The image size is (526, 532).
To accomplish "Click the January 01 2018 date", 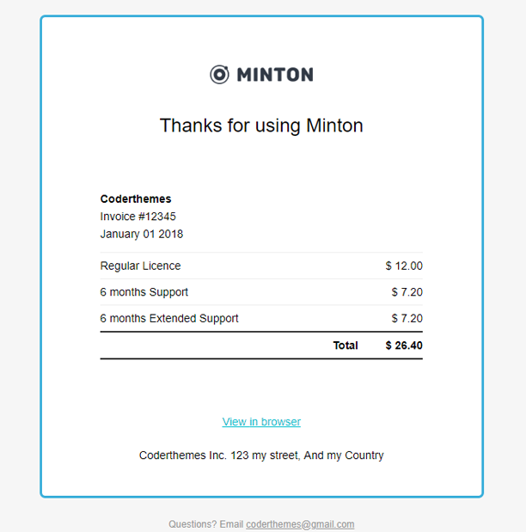I will [142, 234].
